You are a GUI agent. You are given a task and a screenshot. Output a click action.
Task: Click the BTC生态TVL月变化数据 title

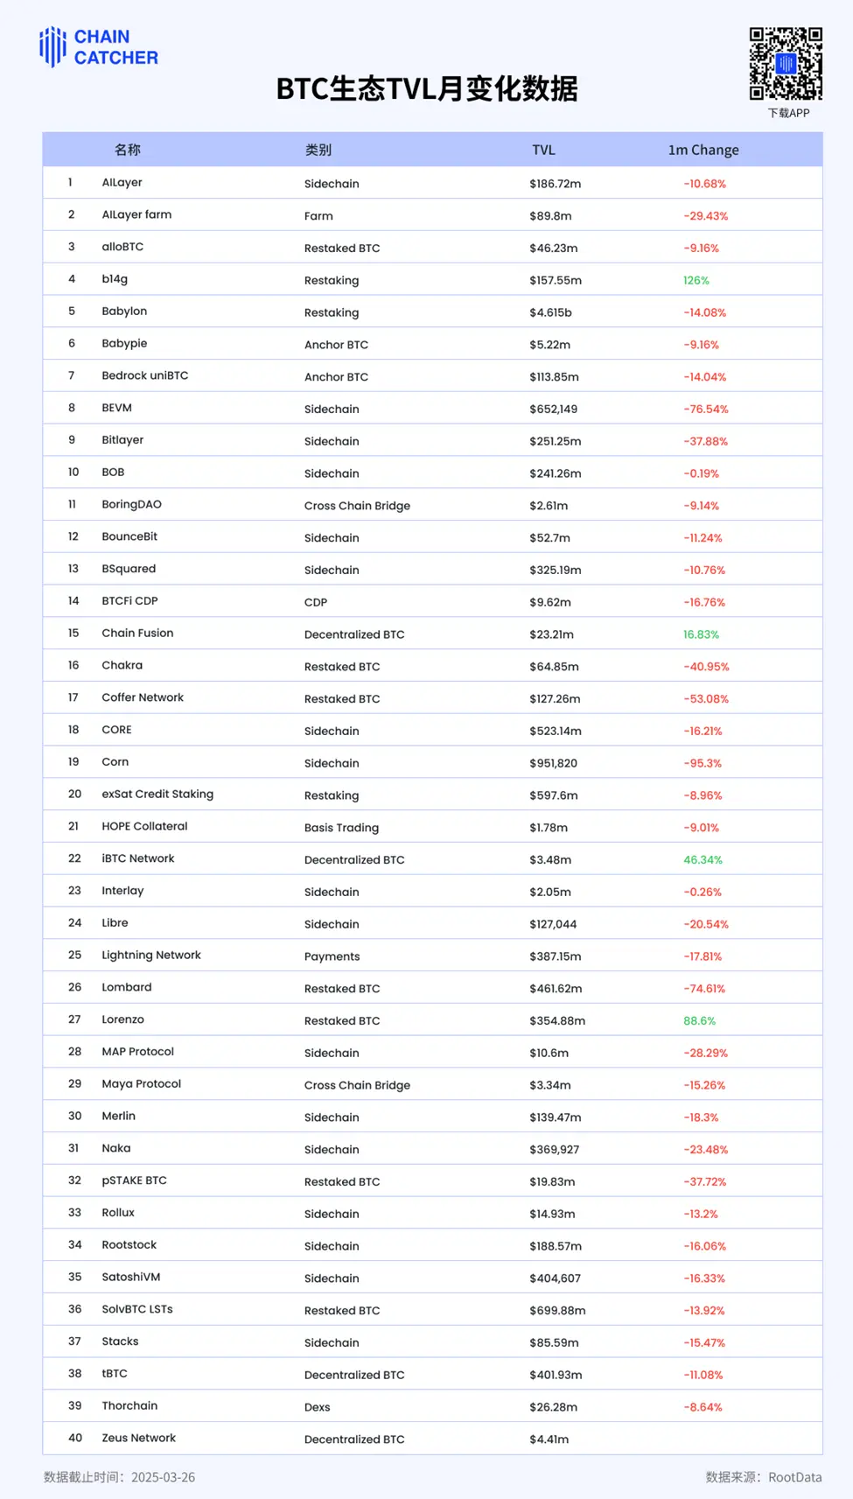coord(427,89)
